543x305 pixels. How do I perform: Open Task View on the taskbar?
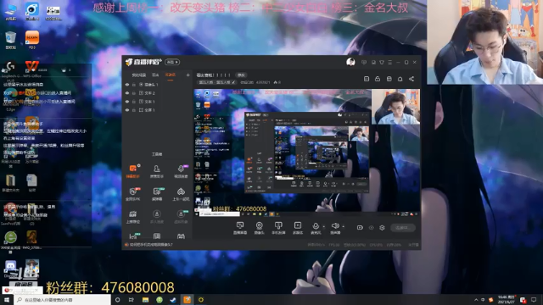[132, 300]
